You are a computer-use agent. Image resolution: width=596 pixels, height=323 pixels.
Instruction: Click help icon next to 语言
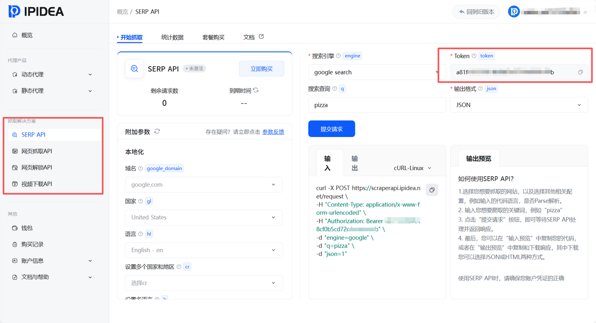tap(141, 234)
